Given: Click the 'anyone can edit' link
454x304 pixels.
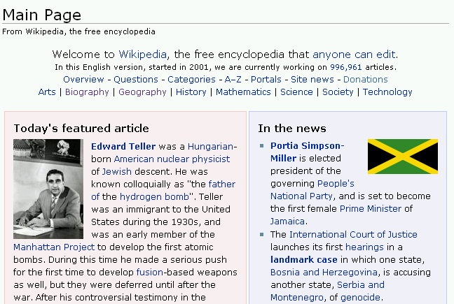Looking at the screenshot, I should point(354,55).
